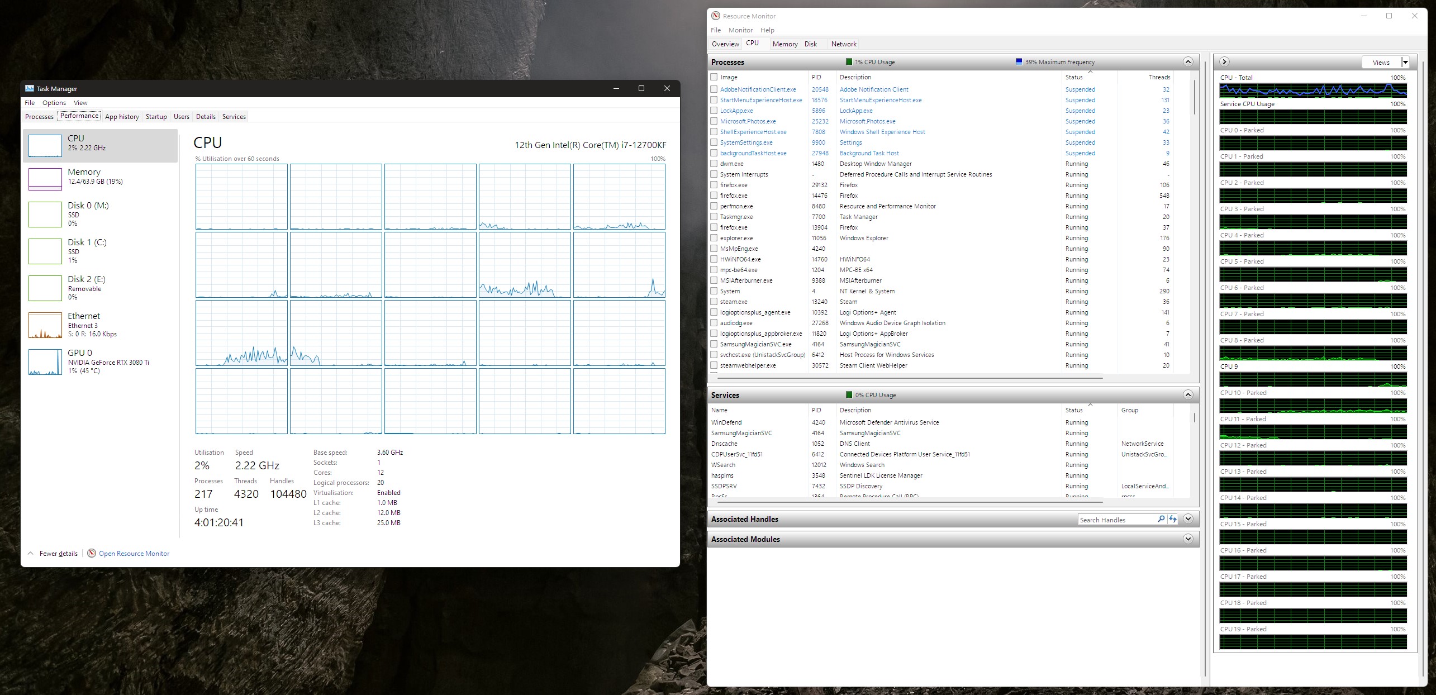The image size is (1436, 695).
Task: Check the audiodg.exe process checkbox
Action: coord(714,323)
